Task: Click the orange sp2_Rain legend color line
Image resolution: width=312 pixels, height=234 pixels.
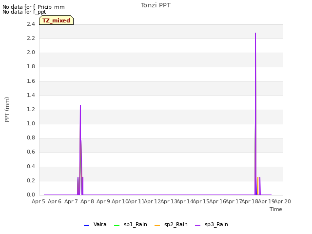Action: point(157,225)
